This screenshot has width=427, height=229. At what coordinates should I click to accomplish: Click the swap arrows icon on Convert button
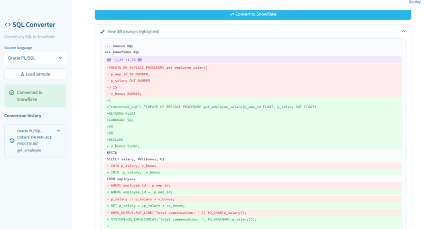pos(232,14)
